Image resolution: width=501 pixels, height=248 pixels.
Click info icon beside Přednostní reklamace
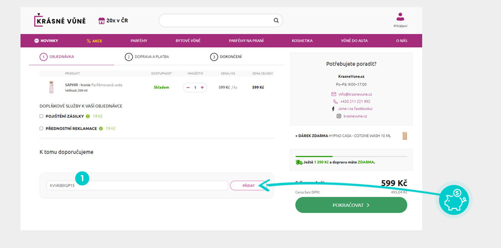(x=101, y=128)
